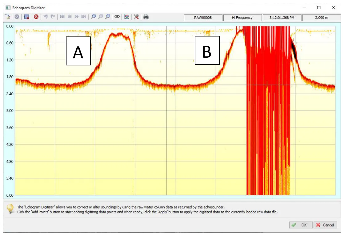Viewport: 344px width, 235px height.
Task: Click the Echogram Digitizer title bar icon
Action: (x=8, y=8)
